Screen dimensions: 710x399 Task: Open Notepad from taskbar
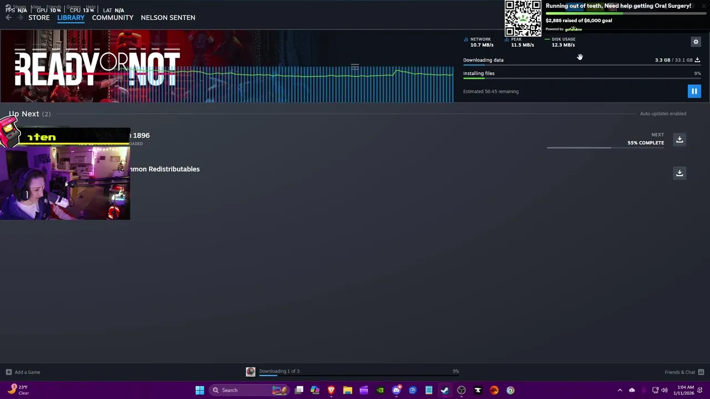click(x=429, y=390)
